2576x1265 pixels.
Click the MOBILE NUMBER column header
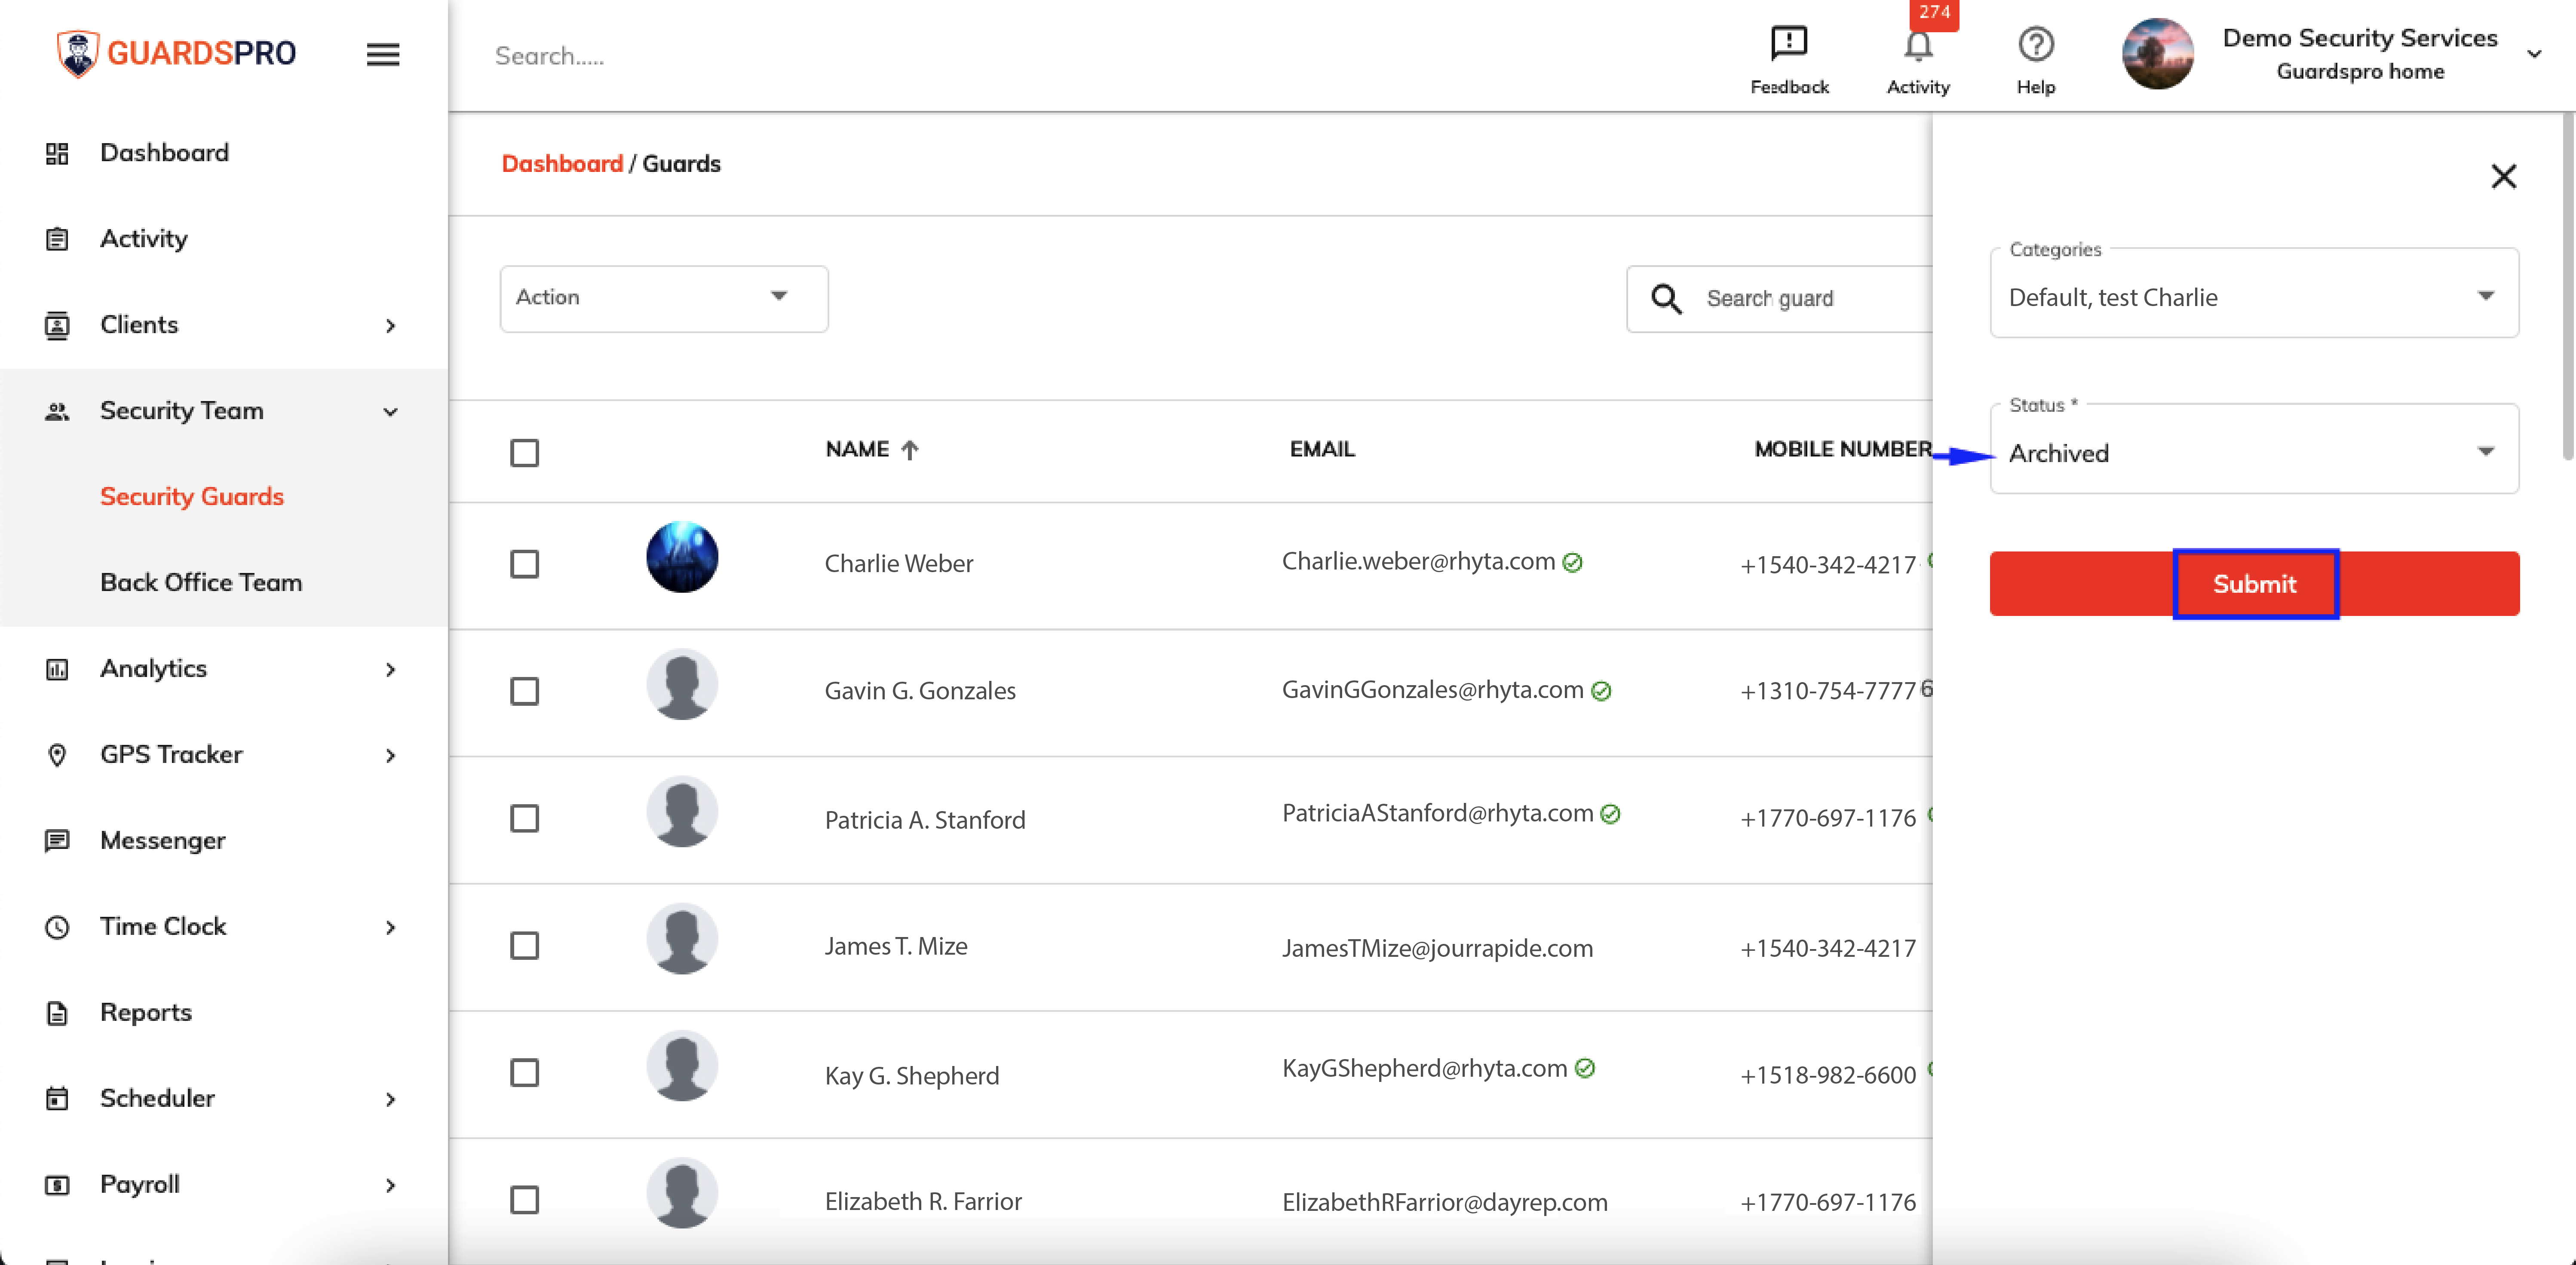tap(1843, 450)
